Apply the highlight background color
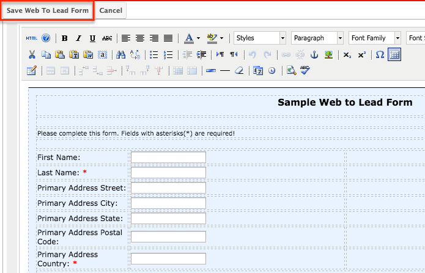Screen dimensions: 425x273 click(x=212, y=38)
